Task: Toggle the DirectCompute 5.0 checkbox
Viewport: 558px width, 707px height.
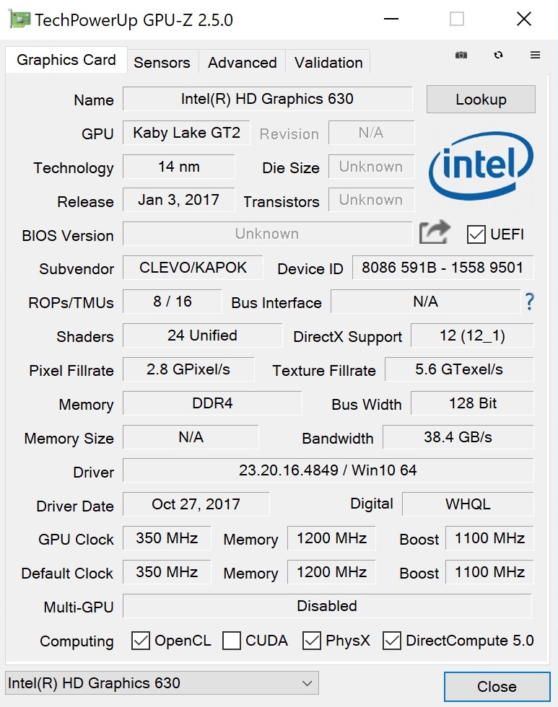Action: click(x=392, y=641)
